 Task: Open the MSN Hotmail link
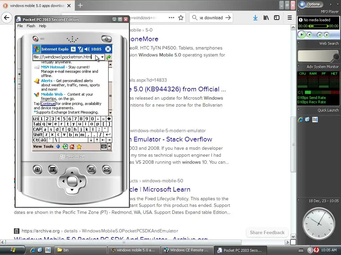53,67
